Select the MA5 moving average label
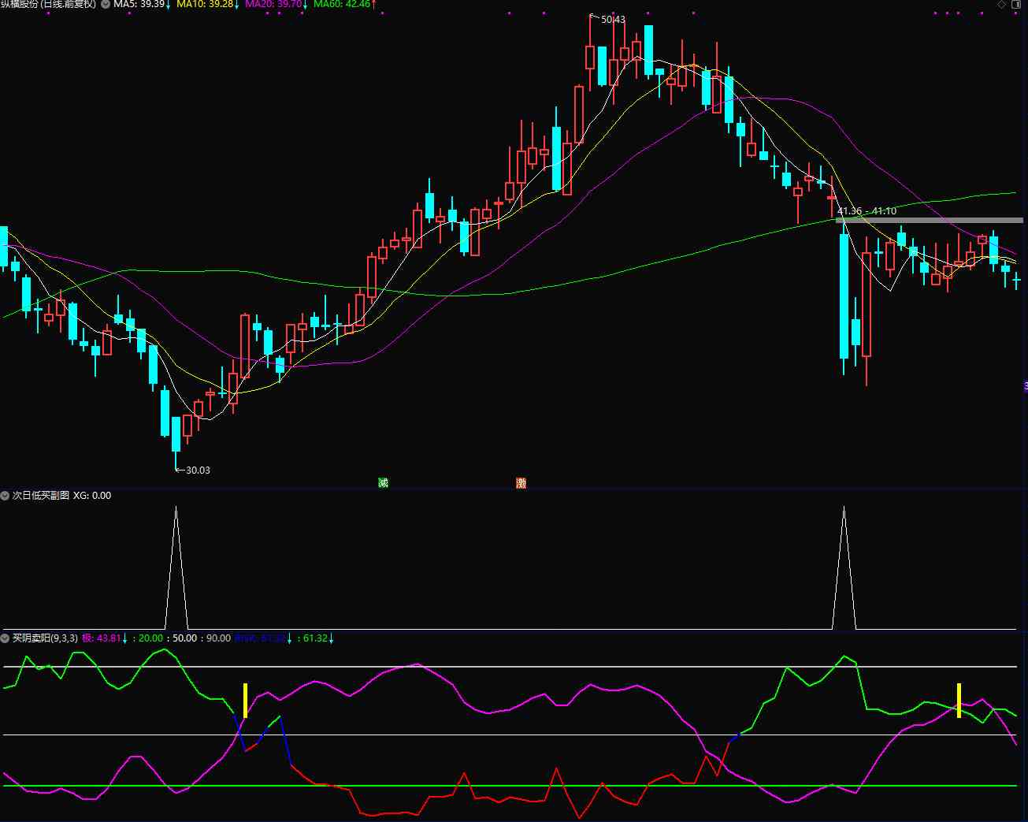 pyautogui.click(x=140, y=4)
